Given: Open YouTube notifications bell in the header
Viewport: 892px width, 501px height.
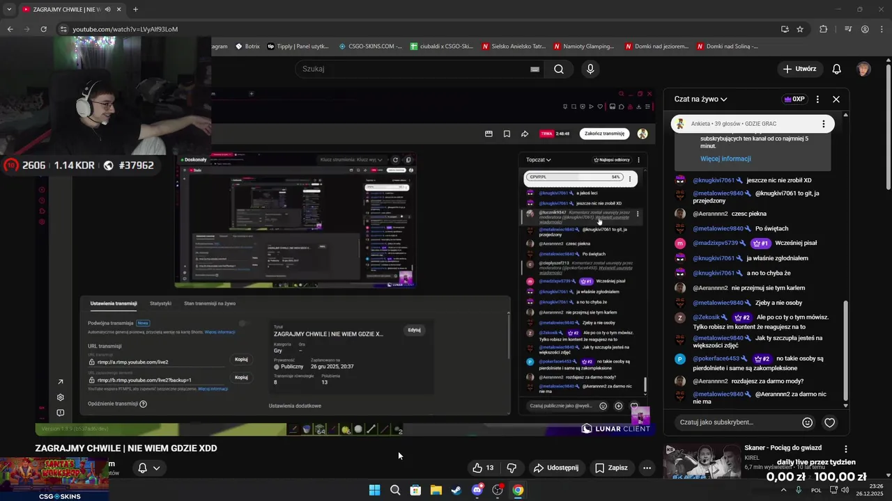Looking at the screenshot, I should [x=837, y=69].
